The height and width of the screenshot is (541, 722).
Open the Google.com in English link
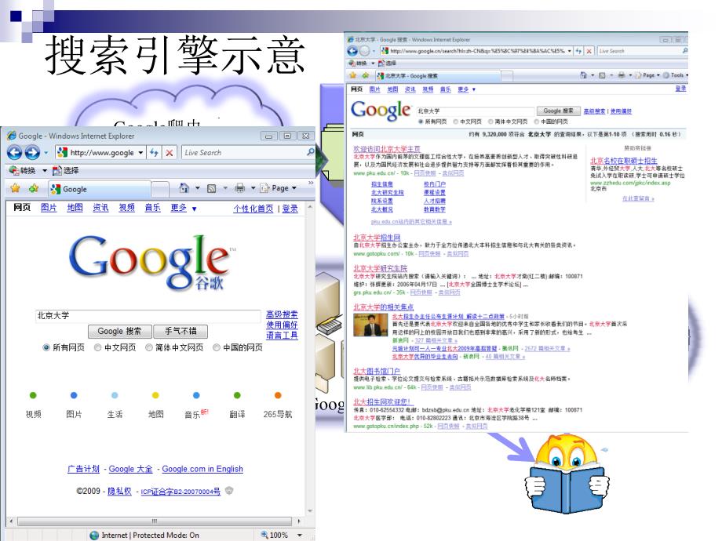(202, 469)
